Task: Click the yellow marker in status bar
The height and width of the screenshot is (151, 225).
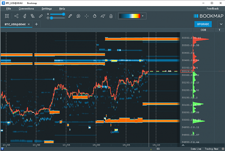Action: pyautogui.click(x=151, y=150)
